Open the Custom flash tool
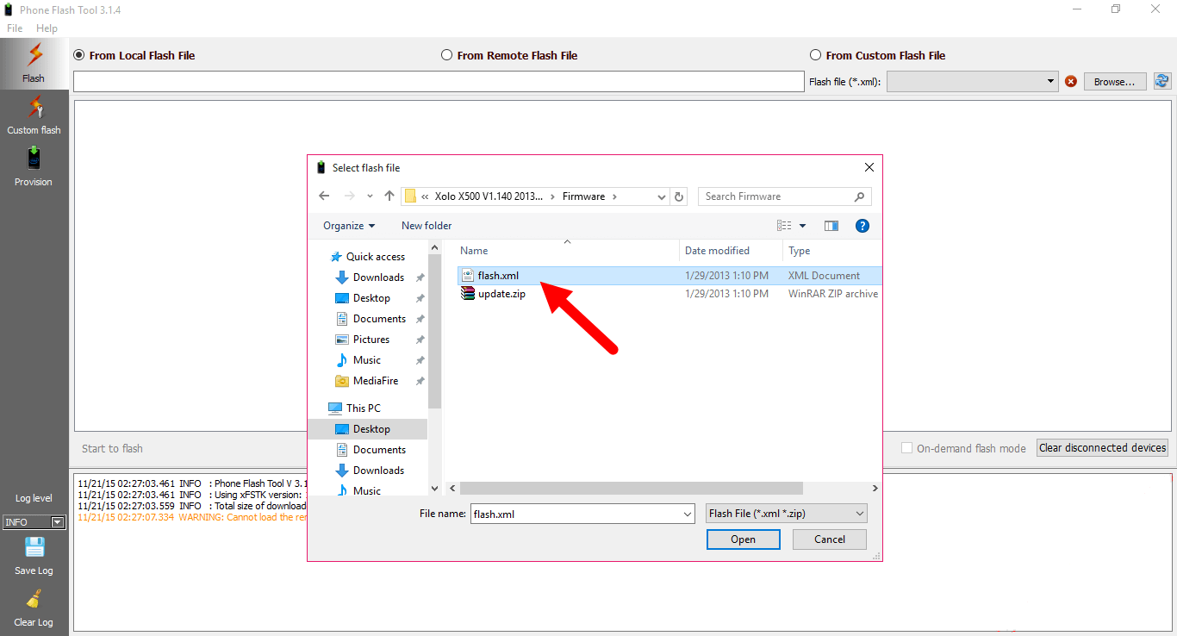 tap(34, 115)
